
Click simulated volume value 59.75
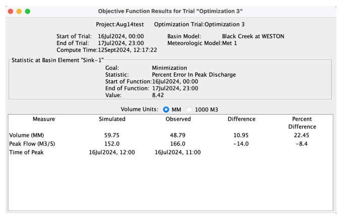pos(112,135)
